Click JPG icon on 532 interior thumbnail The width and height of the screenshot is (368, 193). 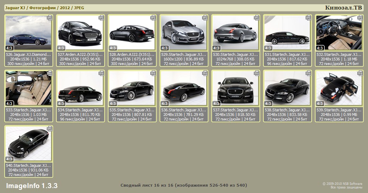point(360,18)
